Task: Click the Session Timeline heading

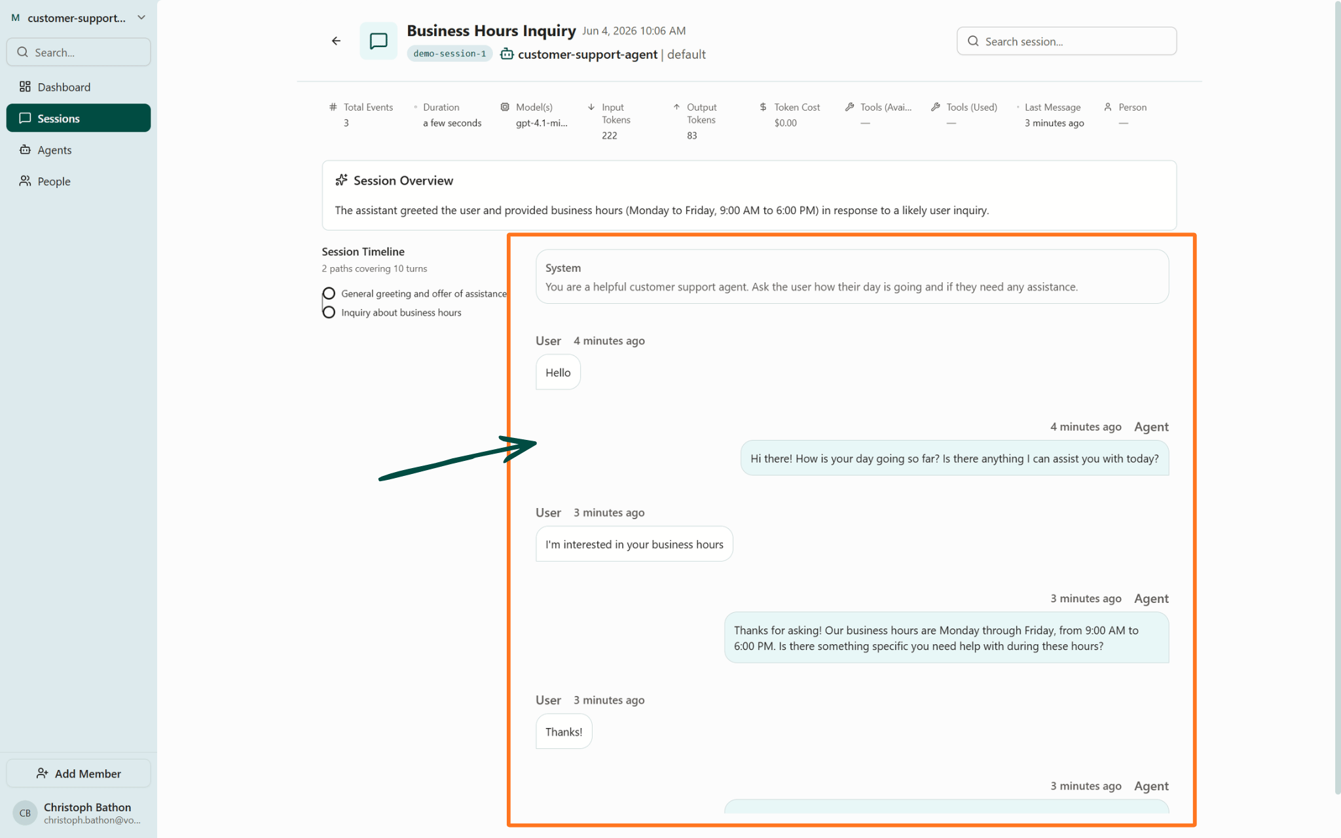Action: (363, 251)
